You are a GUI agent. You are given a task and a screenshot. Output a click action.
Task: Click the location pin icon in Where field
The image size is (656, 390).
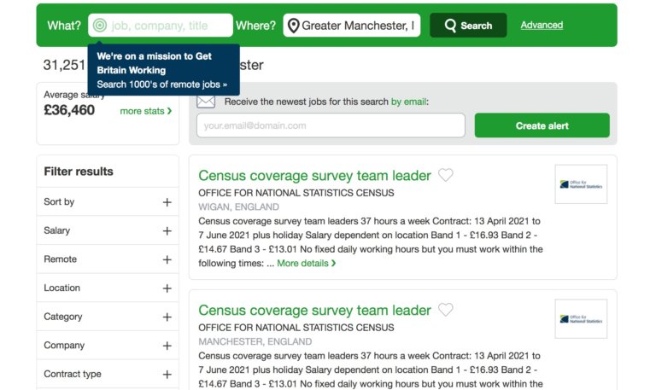coord(294,26)
